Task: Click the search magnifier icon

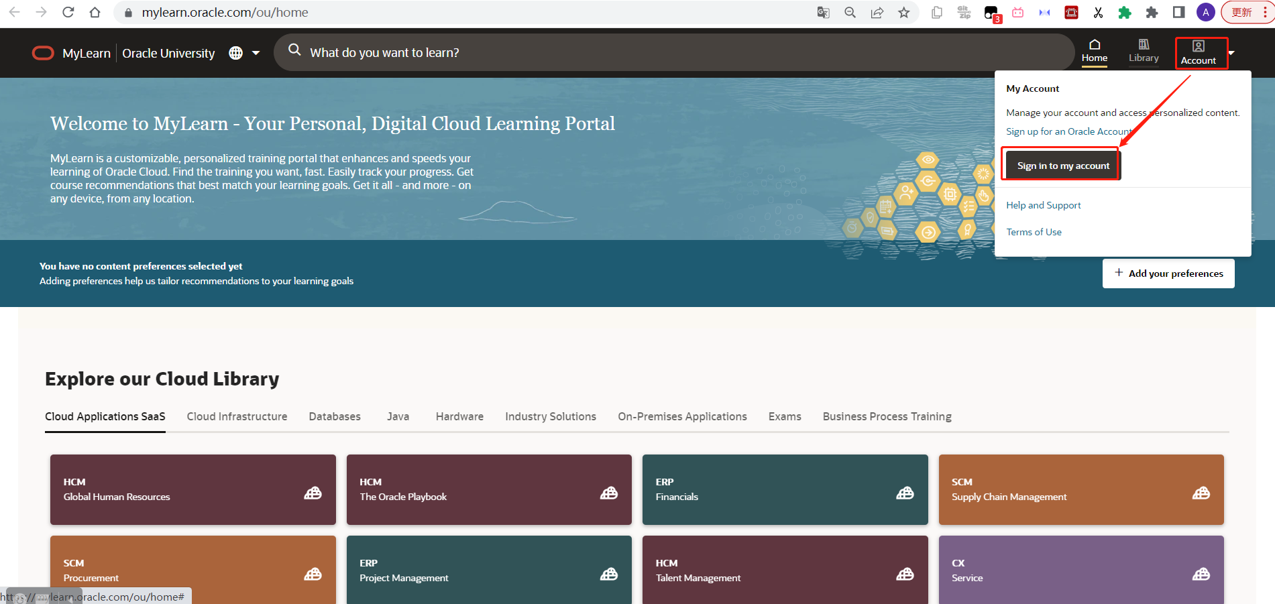Action: 294,50
